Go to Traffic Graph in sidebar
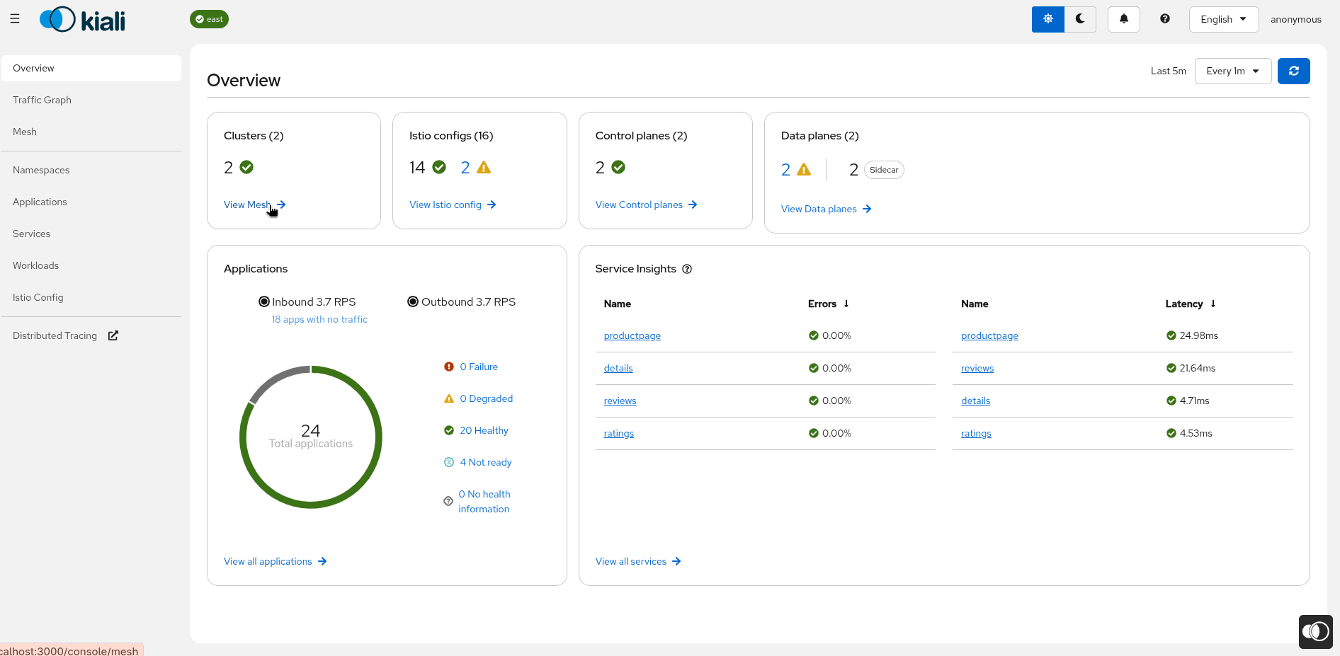Viewport: 1340px width, 656px height. pyautogui.click(x=42, y=100)
